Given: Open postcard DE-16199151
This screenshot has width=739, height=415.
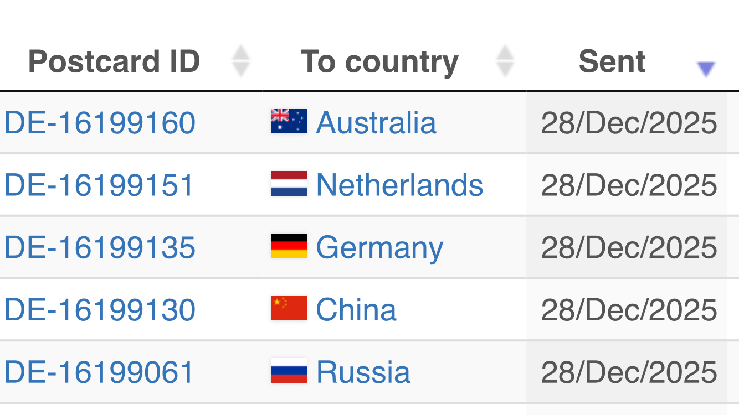Looking at the screenshot, I should (99, 185).
